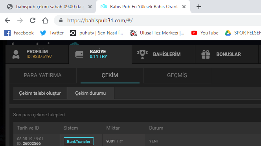Screen dimensions: 261x146
Task: Click the Google Drive triangle icon
Action: click(x=228, y=33)
